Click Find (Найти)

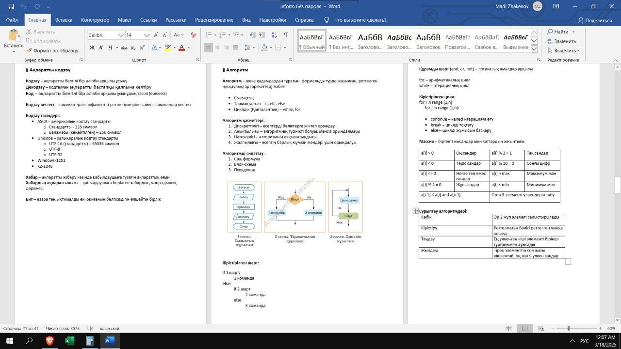click(x=558, y=32)
